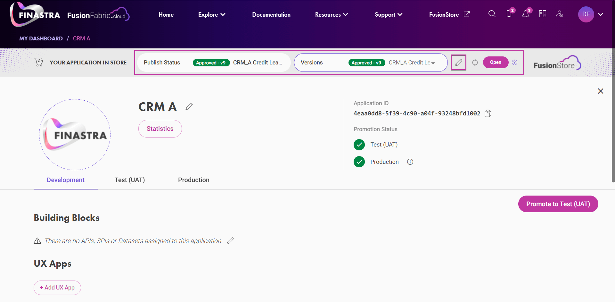
Task: Select the Application ID value text
Action: pos(417,113)
